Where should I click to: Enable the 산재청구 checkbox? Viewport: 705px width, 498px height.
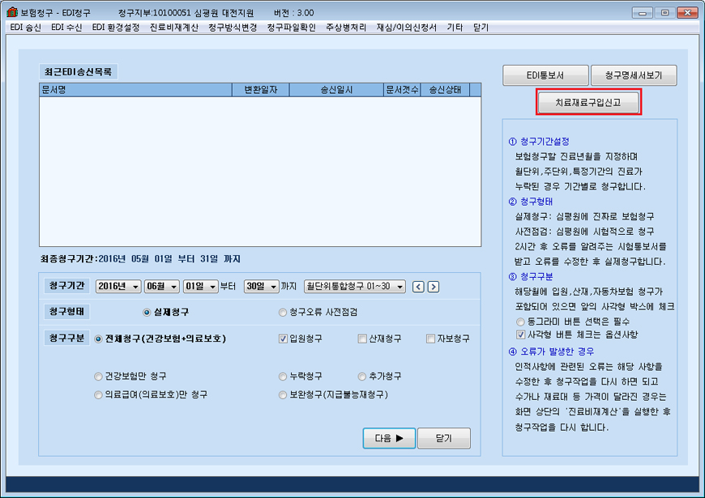pyautogui.click(x=362, y=338)
